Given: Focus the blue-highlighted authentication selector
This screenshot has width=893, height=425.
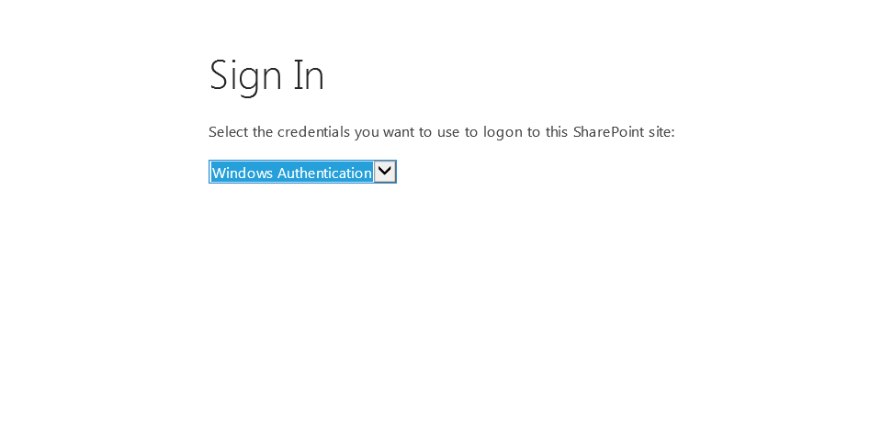Looking at the screenshot, I should pyautogui.click(x=302, y=172).
